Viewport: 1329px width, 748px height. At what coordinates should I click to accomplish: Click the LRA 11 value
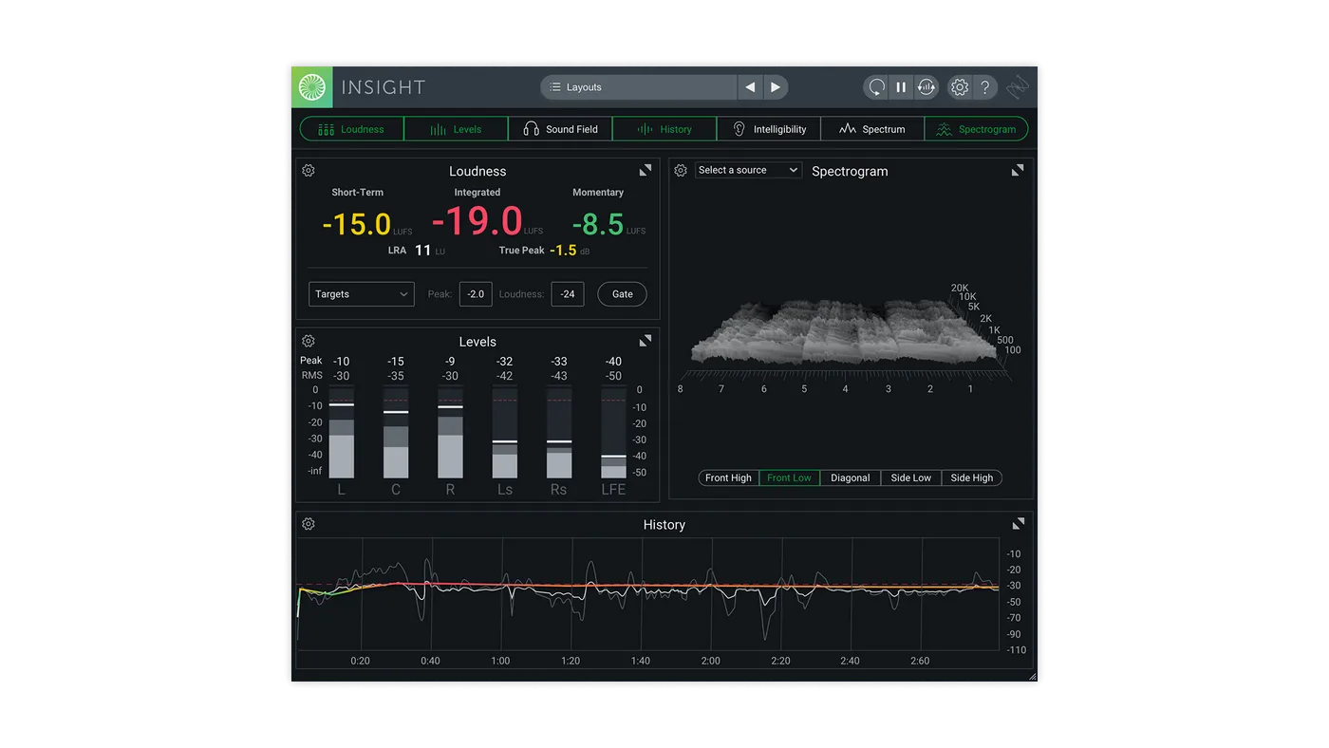pos(423,251)
